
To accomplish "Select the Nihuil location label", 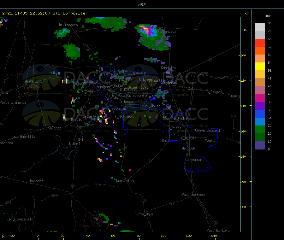I will [75, 144].
